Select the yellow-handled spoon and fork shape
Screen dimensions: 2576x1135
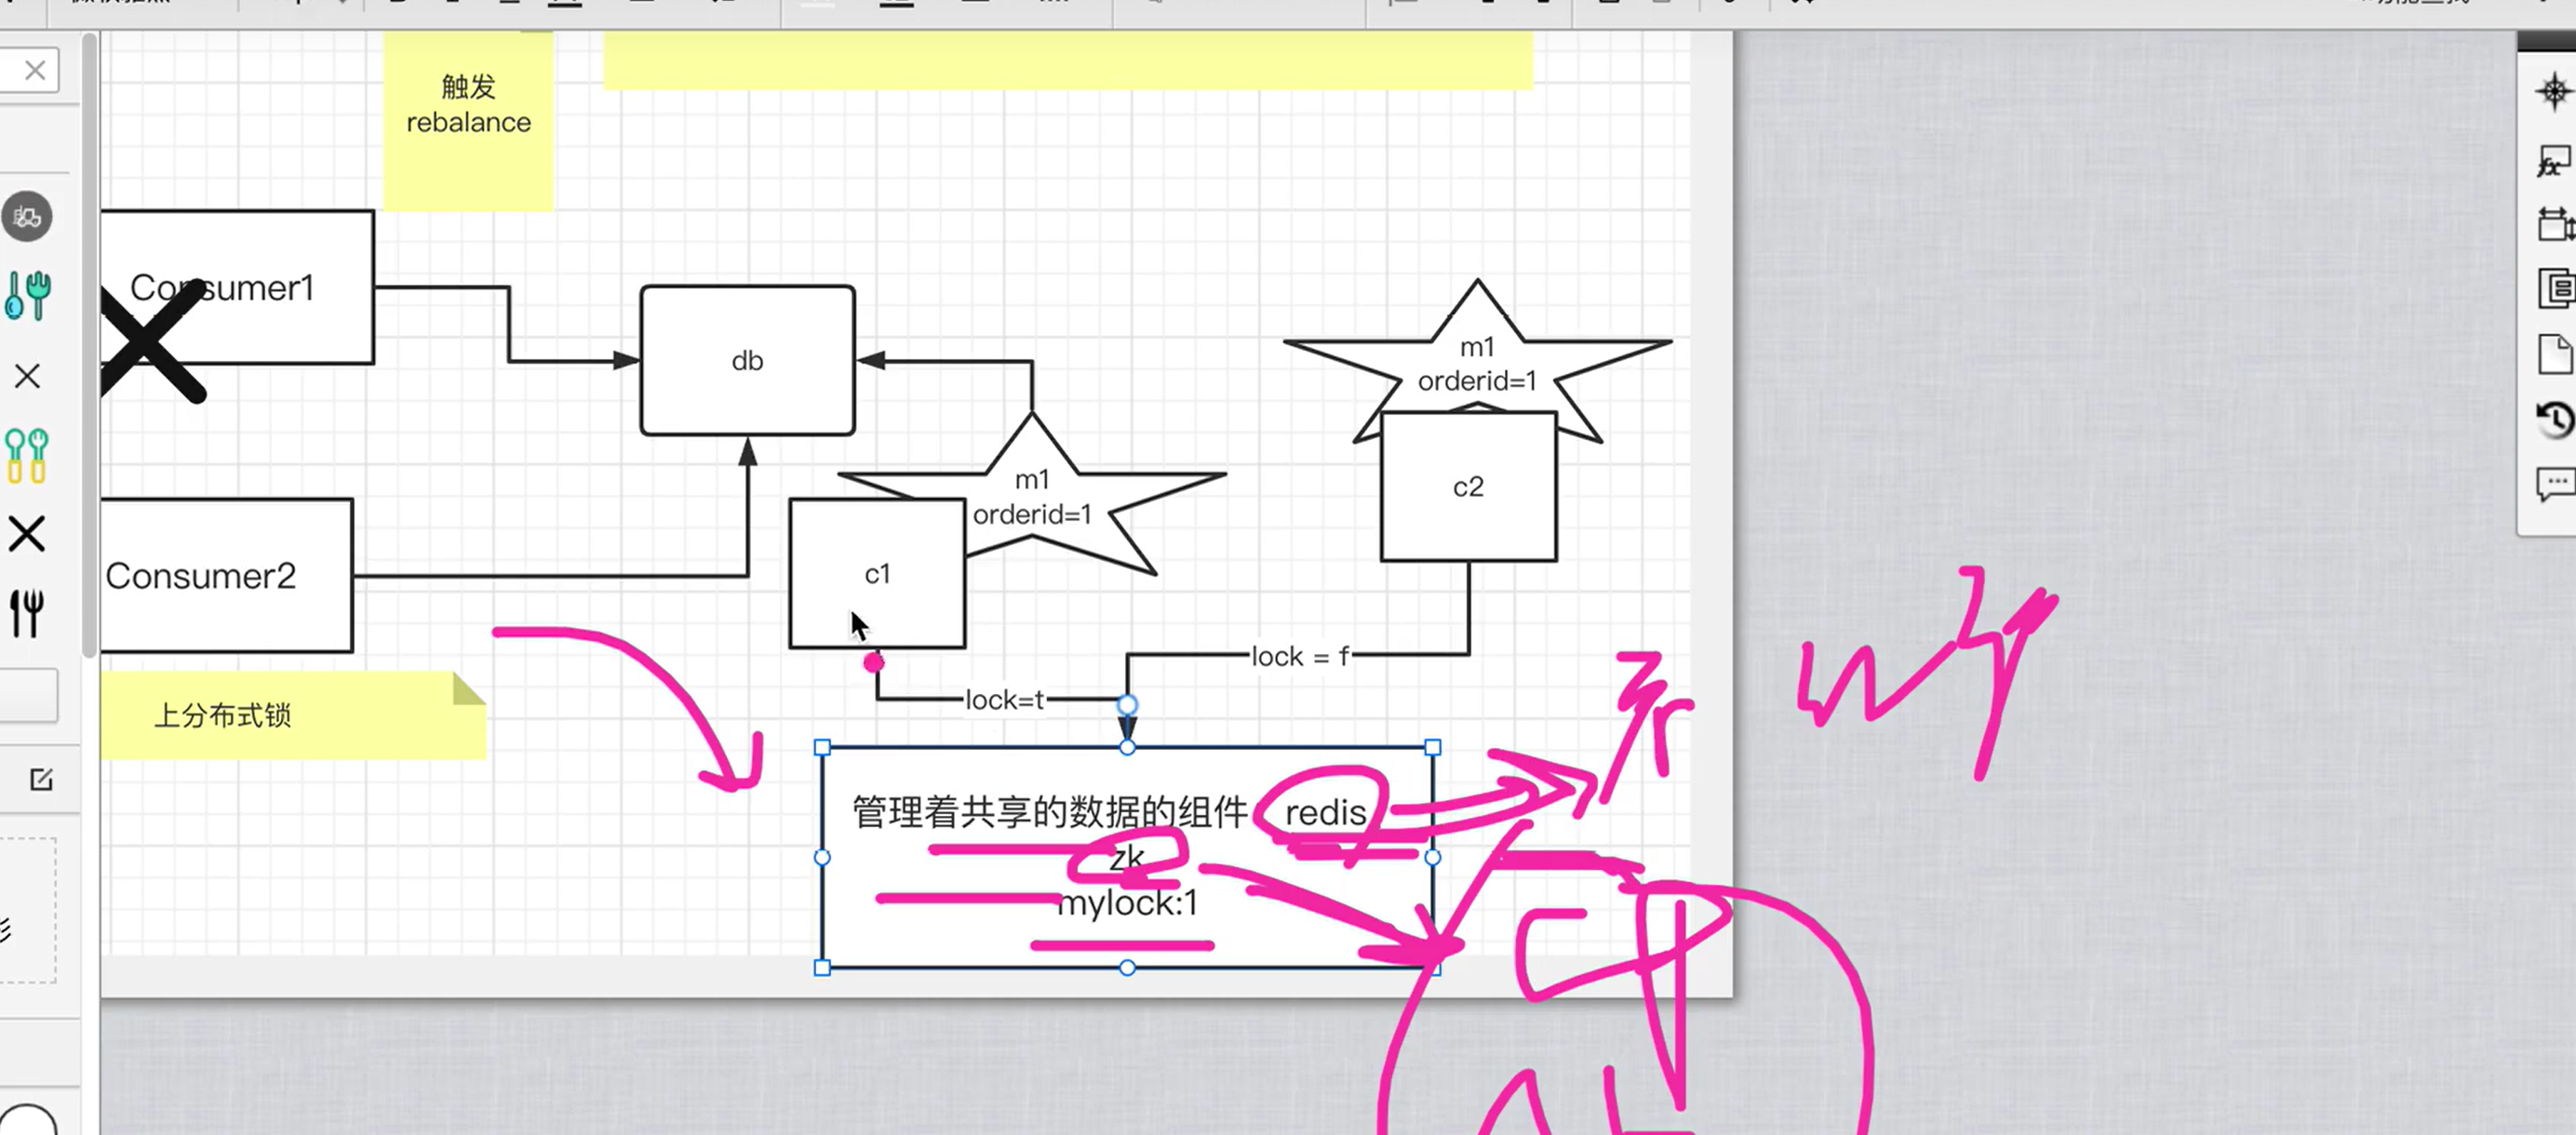[27, 455]
